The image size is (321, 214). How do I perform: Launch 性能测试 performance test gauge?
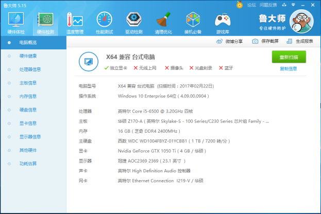(x=105, y=23)
